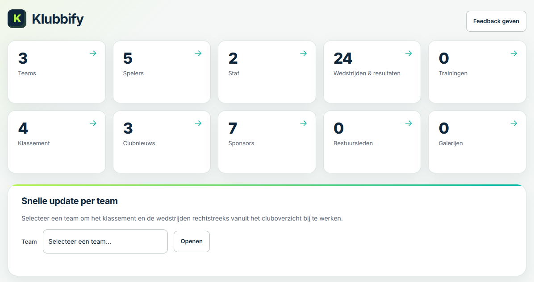The image size is (534, 282).
Task: Click the number 2 on Staf card
Action: click(233, 58)
